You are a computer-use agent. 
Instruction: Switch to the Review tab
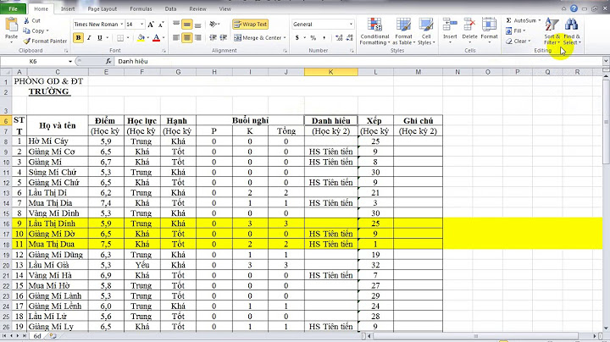tap(197, 8)
